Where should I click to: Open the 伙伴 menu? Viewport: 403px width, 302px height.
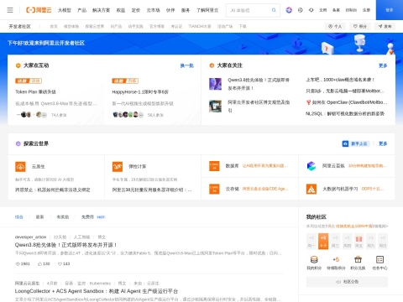[x=170, y=10]
